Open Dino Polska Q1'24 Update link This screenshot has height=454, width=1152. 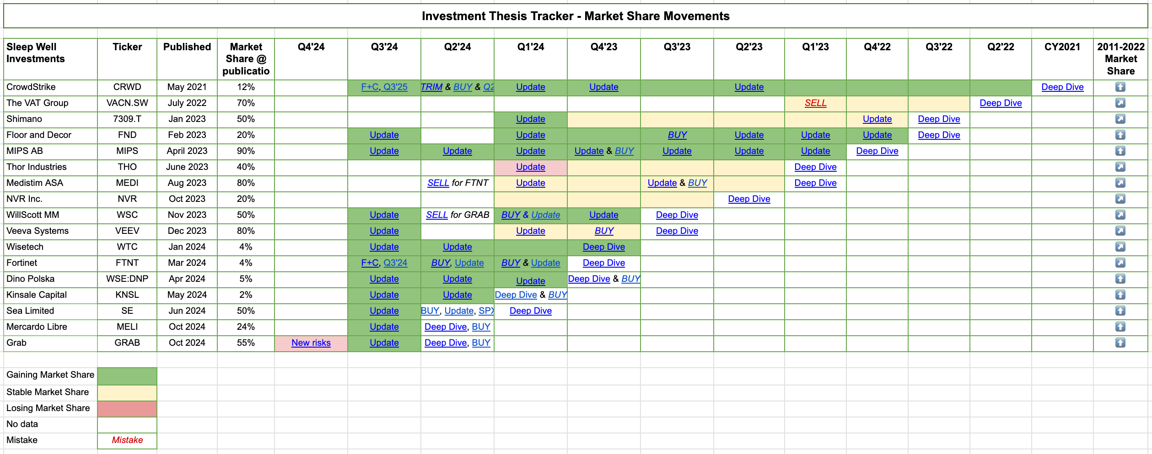pyautogui.click(x=530, y=281)
